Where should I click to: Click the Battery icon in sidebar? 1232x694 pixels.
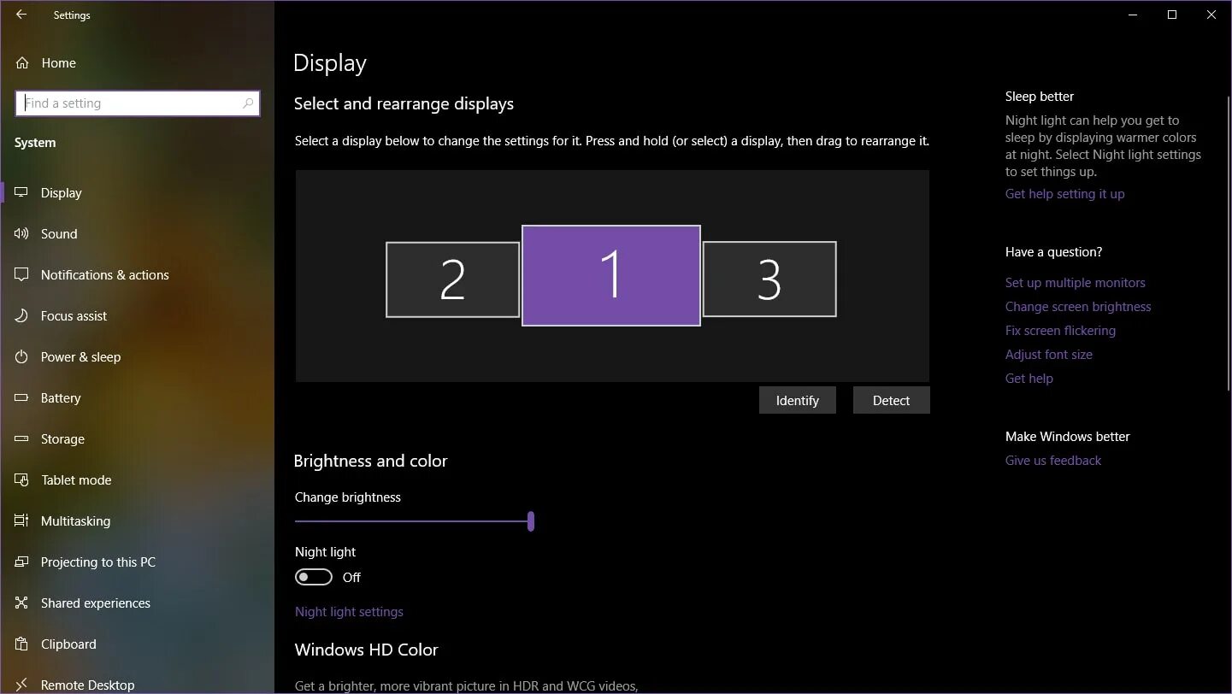[22, 398]
